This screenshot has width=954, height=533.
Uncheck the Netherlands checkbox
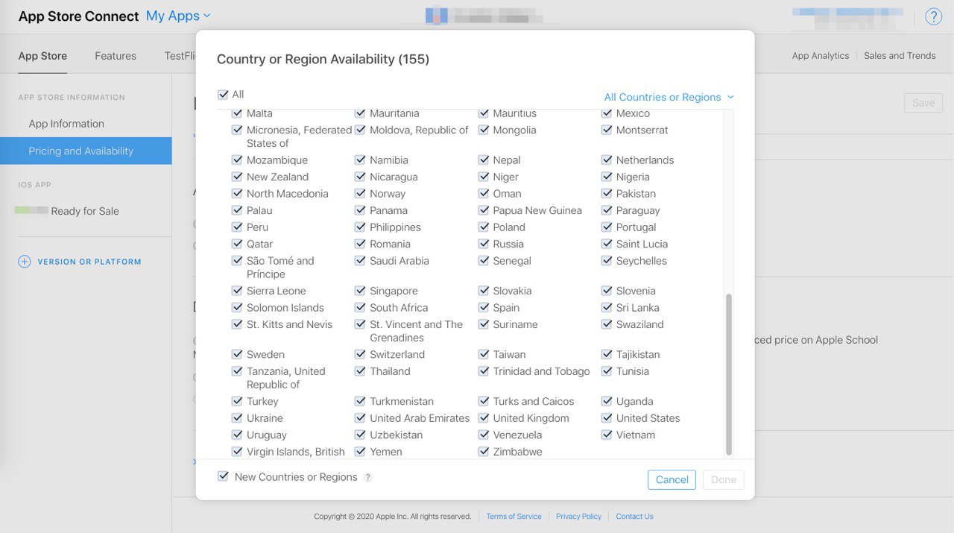607,160
